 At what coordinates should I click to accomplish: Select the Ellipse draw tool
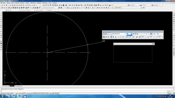1,32
